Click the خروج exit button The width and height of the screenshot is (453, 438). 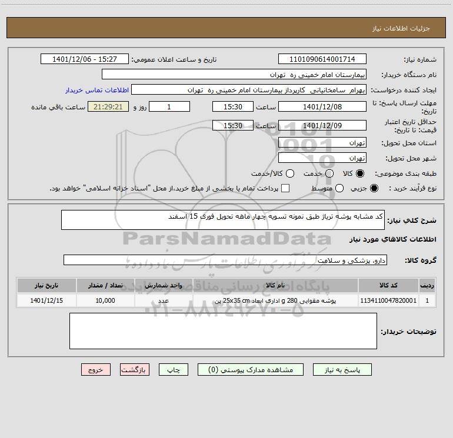(x=96, y=370)
